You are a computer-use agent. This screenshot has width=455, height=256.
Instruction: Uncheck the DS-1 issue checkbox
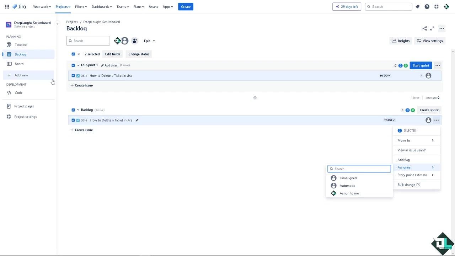pyautogui.click(x=73, y=76)
